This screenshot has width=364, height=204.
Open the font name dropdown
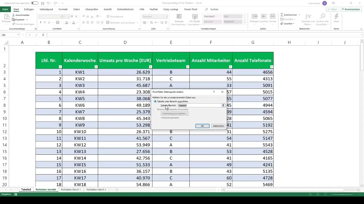point(60,16)
